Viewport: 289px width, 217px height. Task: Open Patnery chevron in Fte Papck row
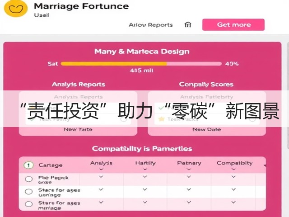189,177
